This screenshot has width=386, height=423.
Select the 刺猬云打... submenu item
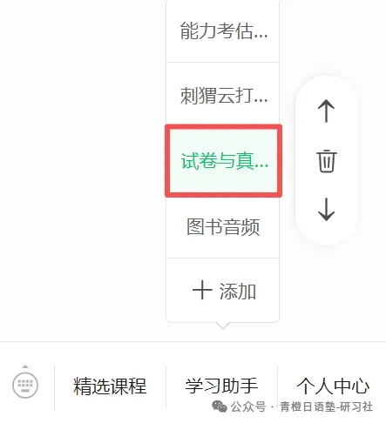[223, 95]
